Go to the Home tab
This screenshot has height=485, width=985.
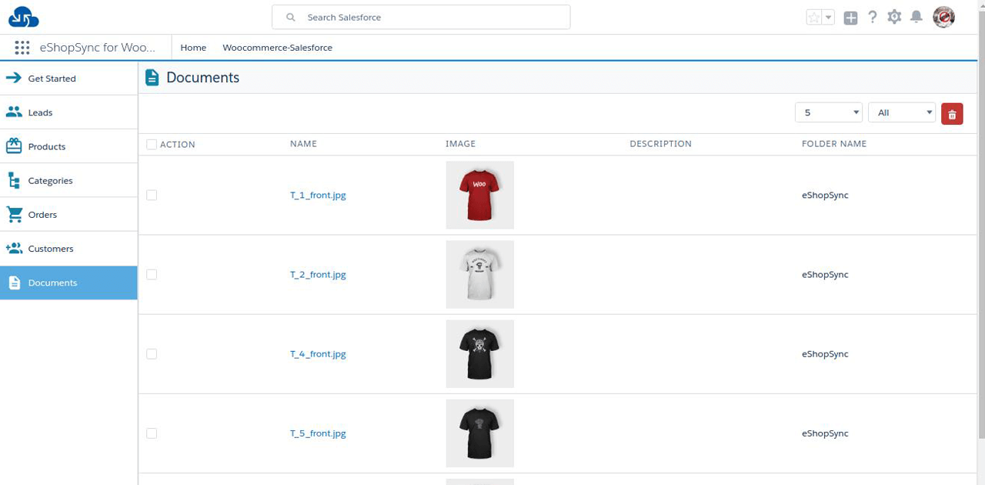[x=193, y=48]
